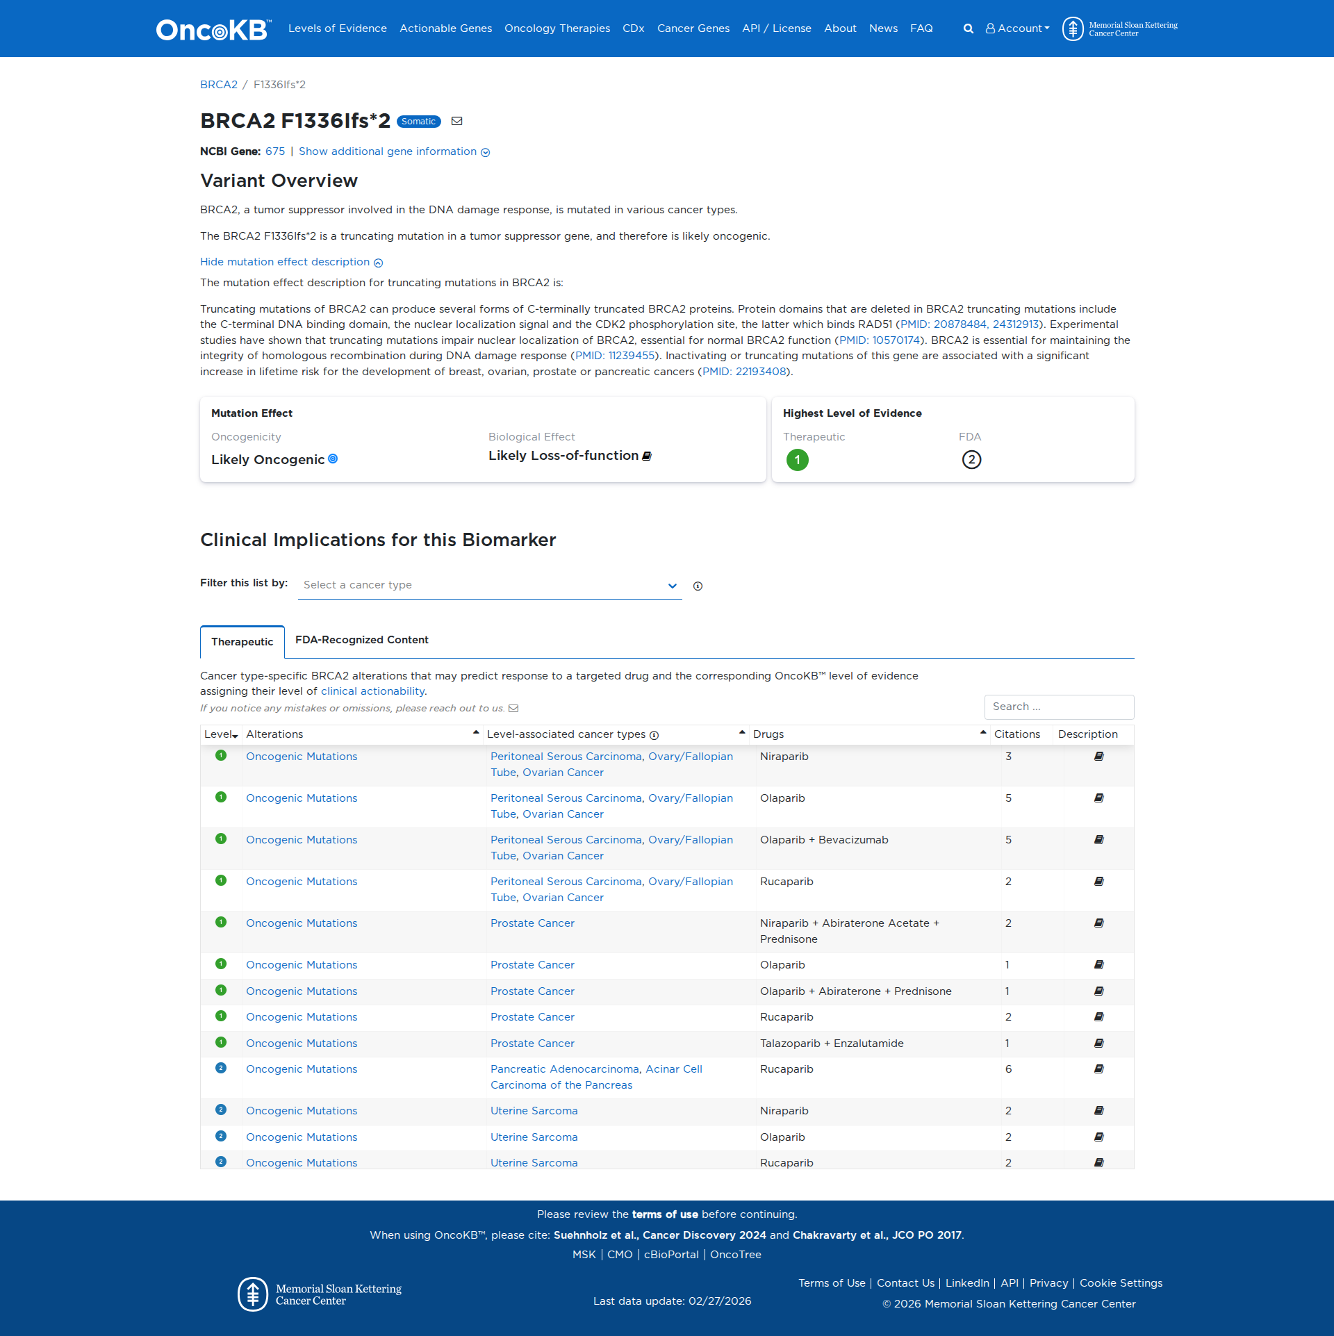The width and height of the screenshot is (1334, 1336).
Task: Open the Actionable Genes menu item
Action: pyautogui.click(x=445, y=28)
